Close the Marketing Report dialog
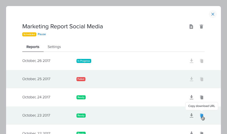 coord(213,14)
